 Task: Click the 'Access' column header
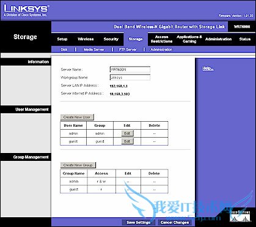pos(101,173)
